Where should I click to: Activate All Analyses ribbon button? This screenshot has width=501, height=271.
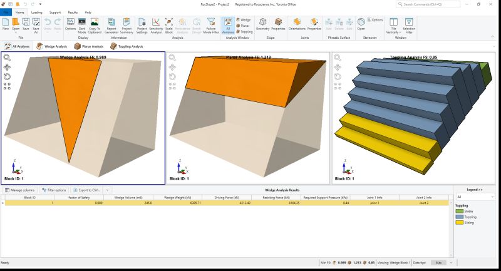[x=228, y=26]
